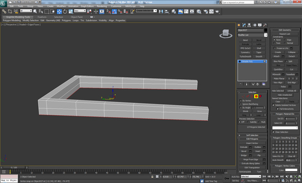Click the ViewCube in viewport
The height and width of the screenshot is (183, 302).
[226, 33]
